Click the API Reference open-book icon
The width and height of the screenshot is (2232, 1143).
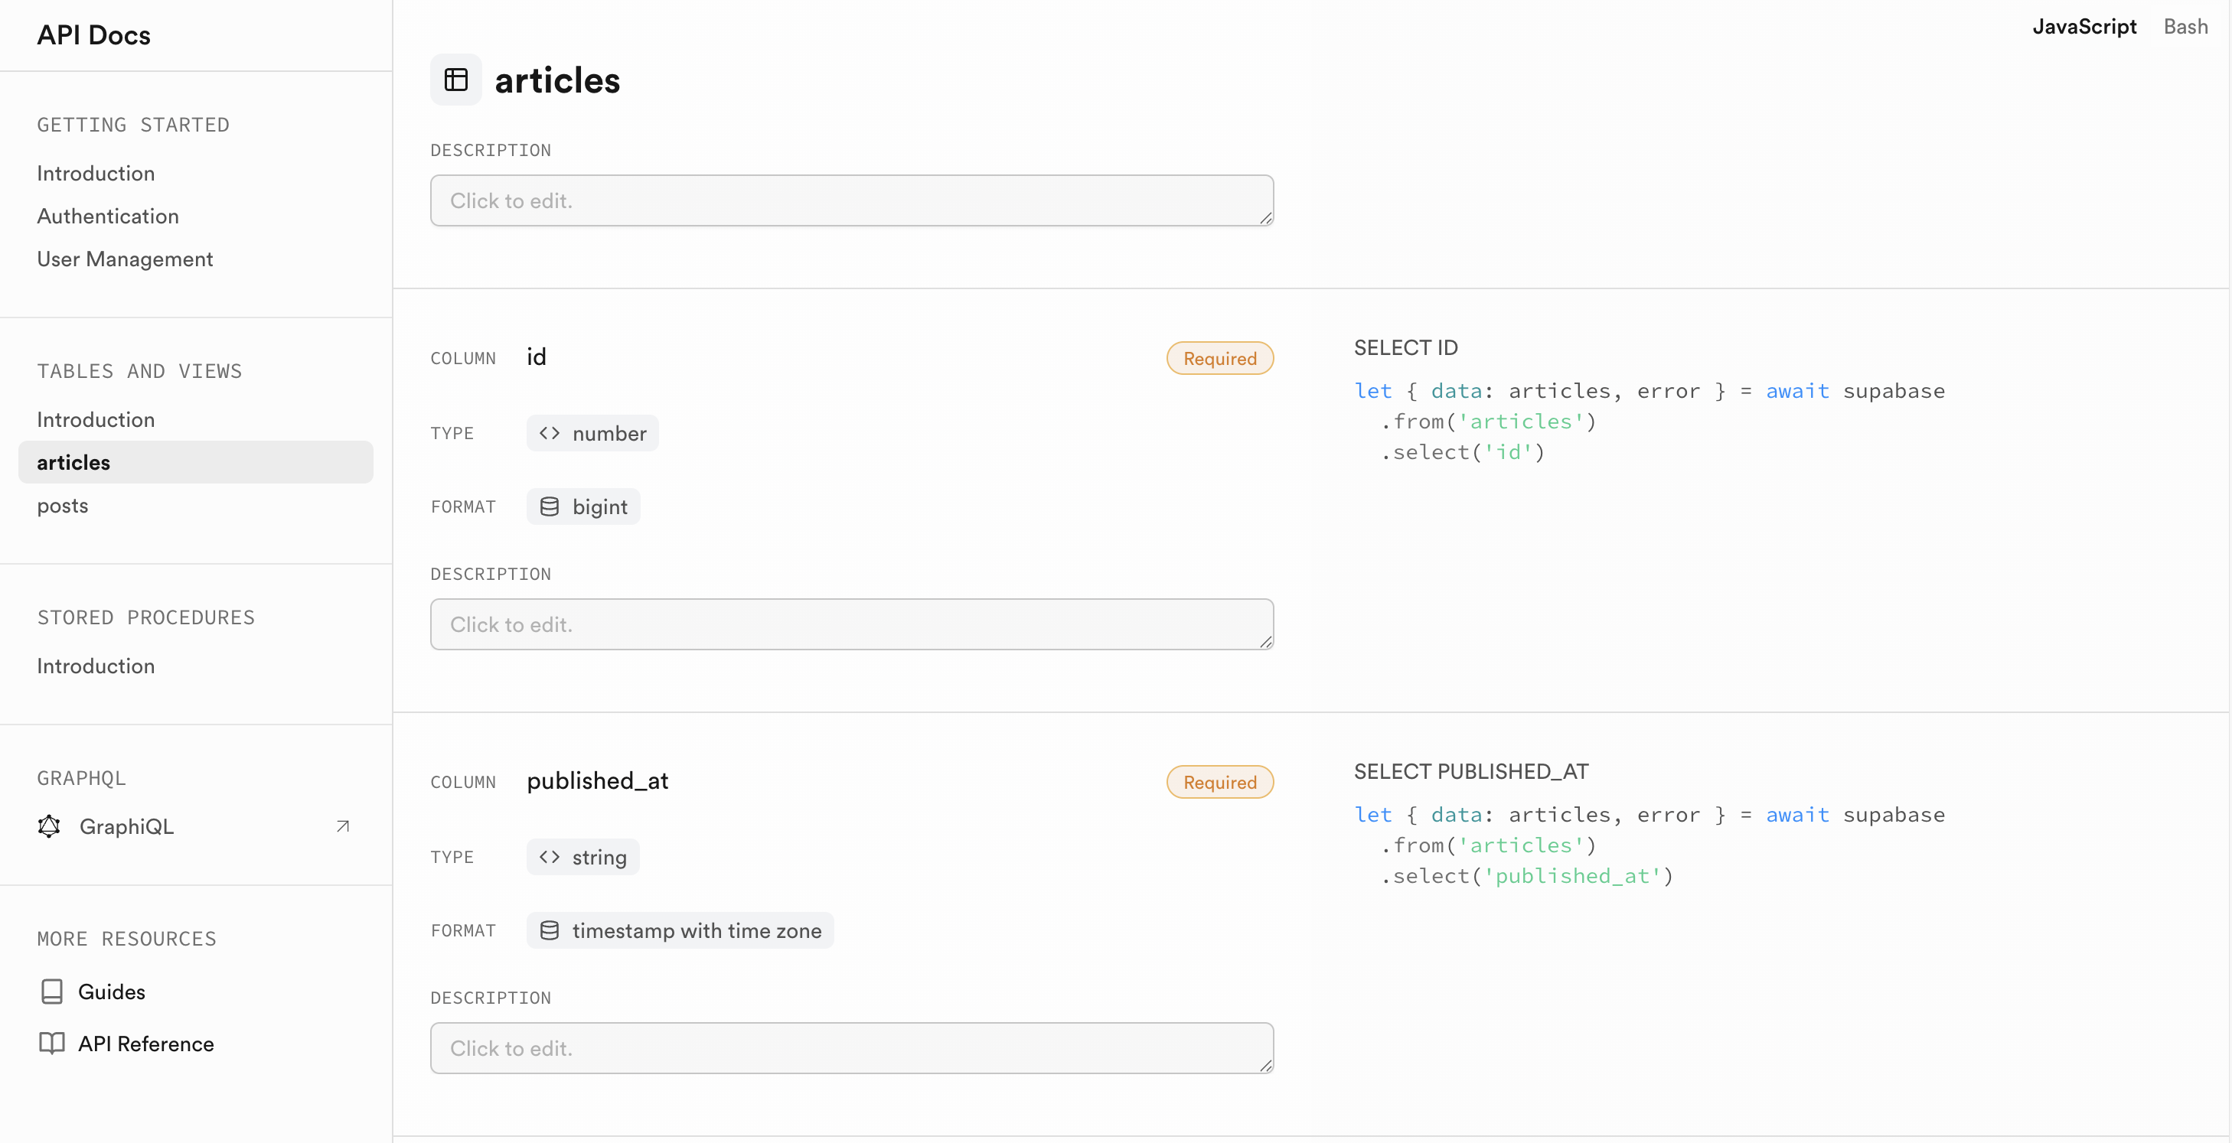pos(52,1044)
